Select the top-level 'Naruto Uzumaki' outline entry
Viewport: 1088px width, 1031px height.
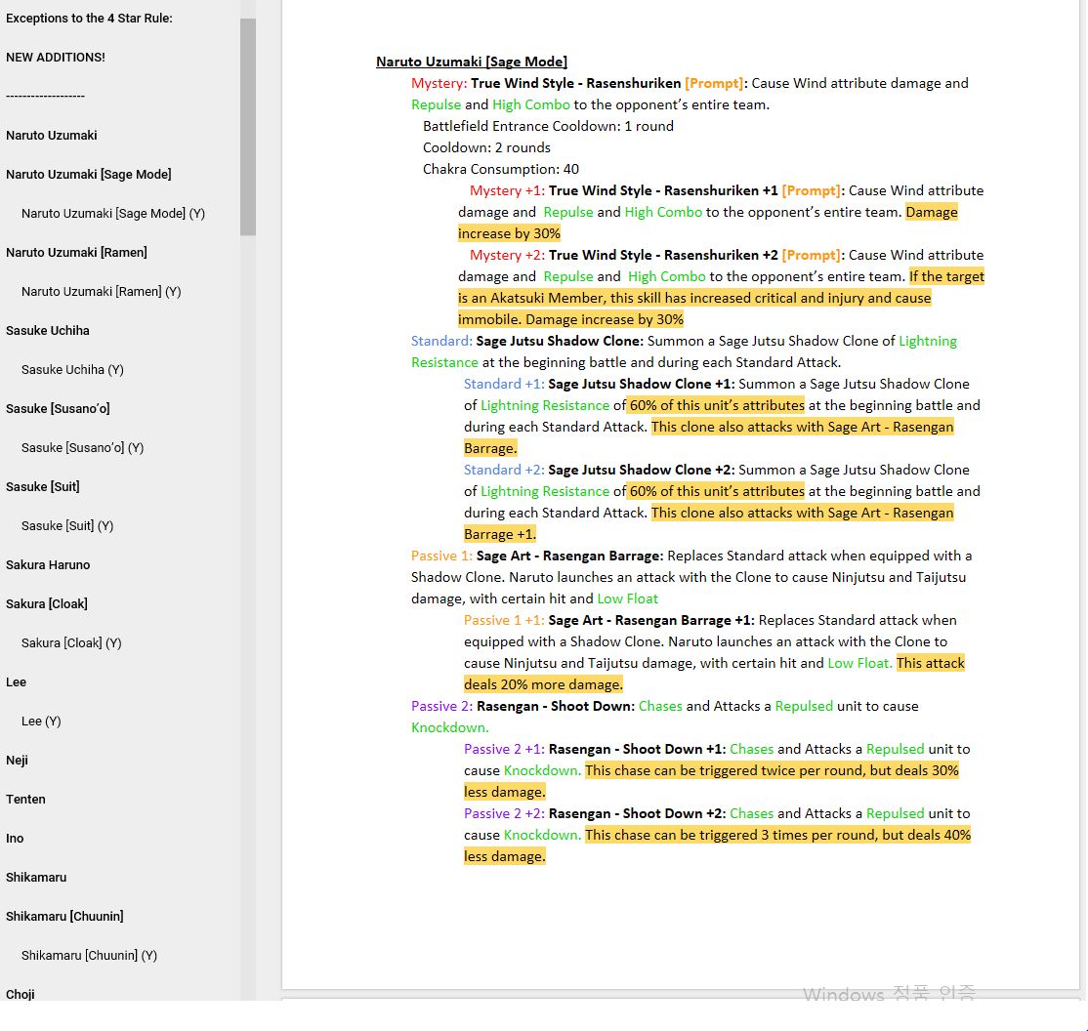click(x=52, y=136)
